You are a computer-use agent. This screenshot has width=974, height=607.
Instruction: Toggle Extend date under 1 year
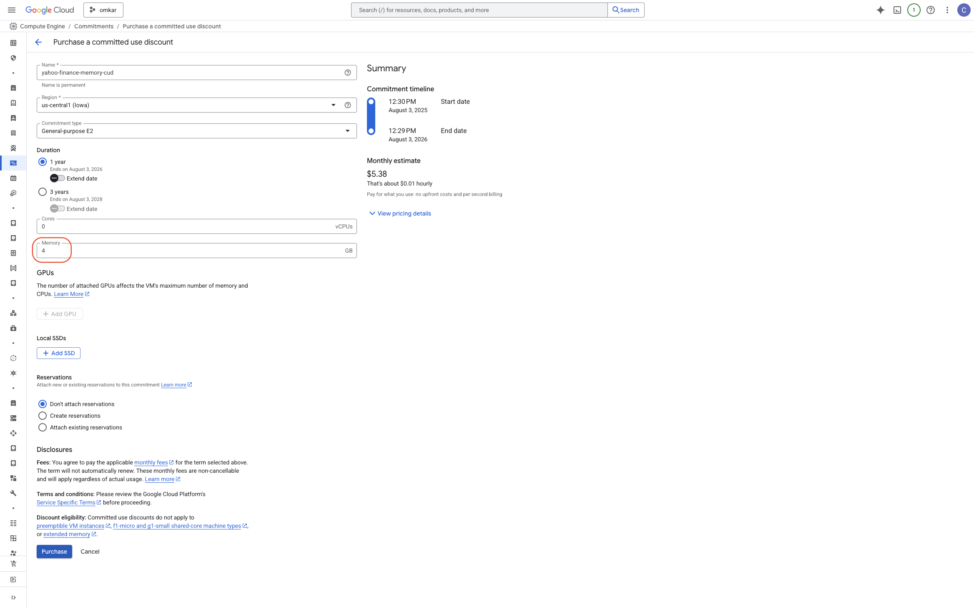click(x=57, y=178)
